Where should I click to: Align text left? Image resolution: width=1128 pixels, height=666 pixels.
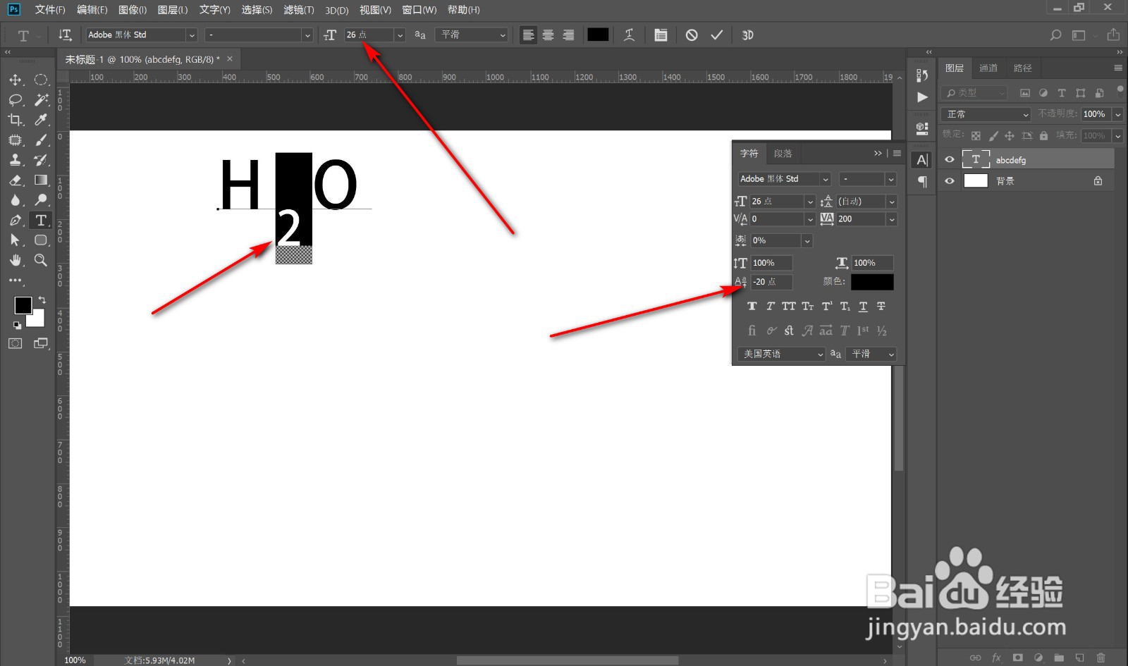[528, 35]
